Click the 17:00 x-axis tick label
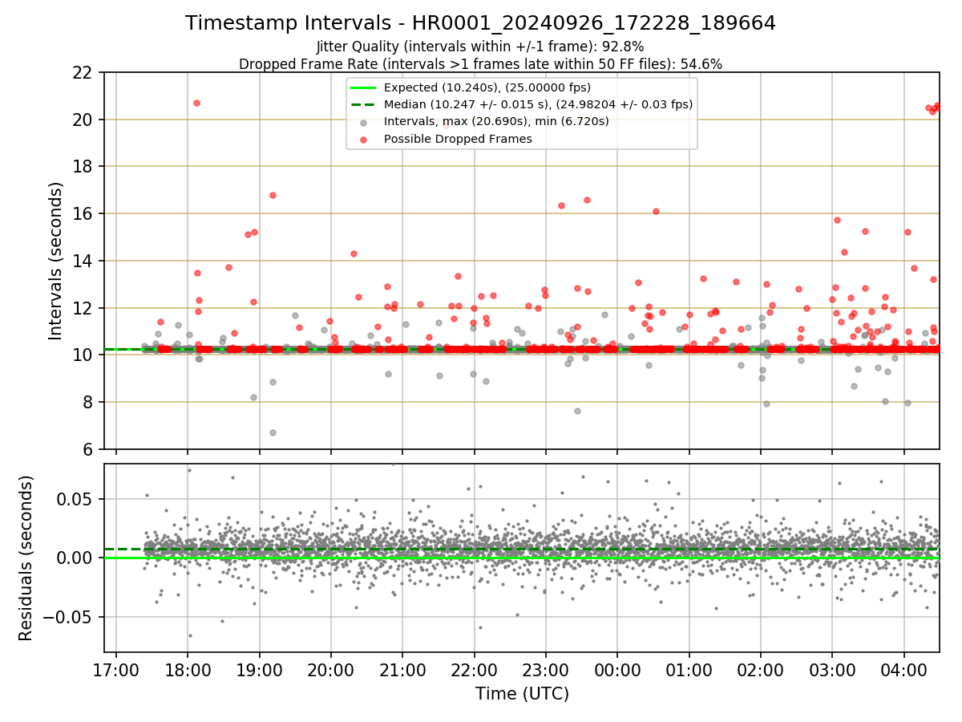This screenshot has height=722, width=962. [116, 669]
